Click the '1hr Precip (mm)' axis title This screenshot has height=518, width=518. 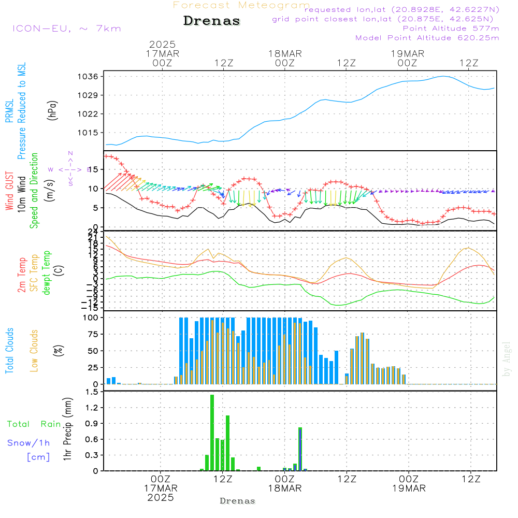click(67, 429)
